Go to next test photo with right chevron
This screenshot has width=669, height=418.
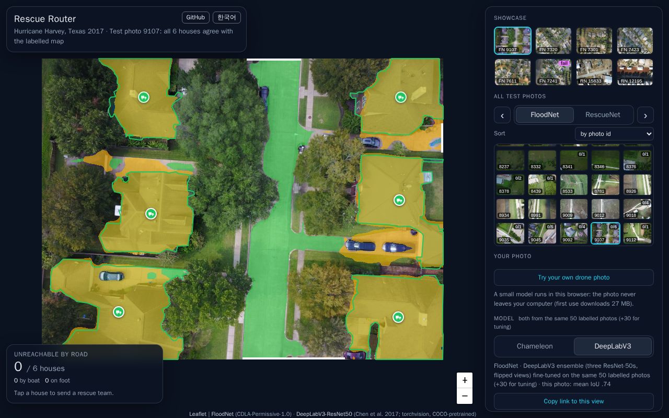pos(645,115)
